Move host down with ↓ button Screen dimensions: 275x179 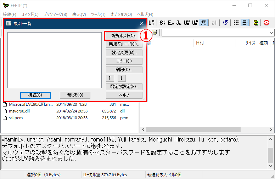click(122, 78)
